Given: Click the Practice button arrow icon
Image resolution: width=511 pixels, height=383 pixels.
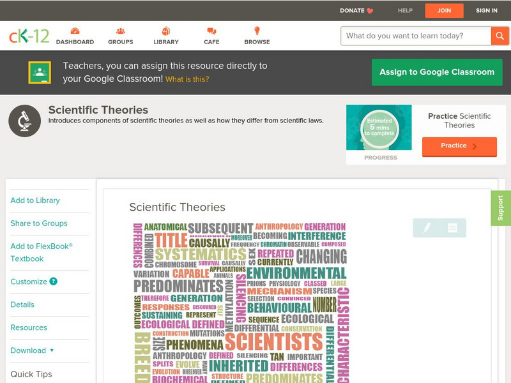Looking at the screenshot, I should (x=475, y=146).
